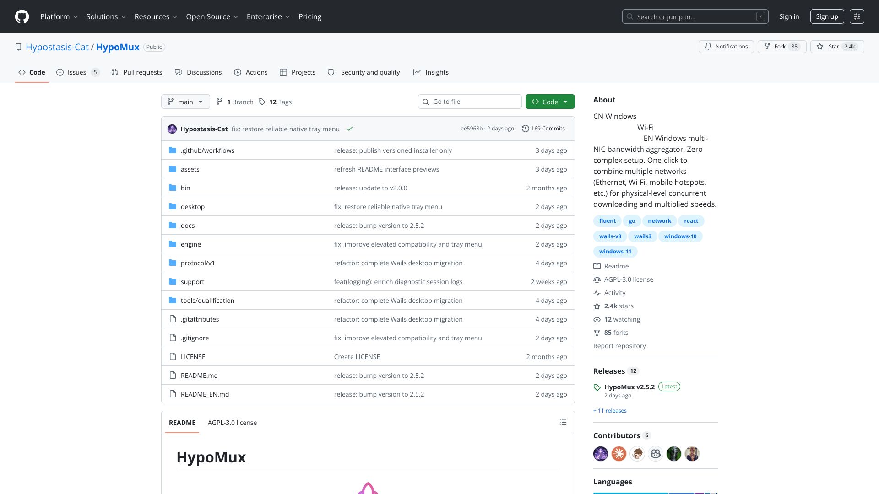
Task: Click the folder icon next to tools/qualification
Action: point(173,300)
